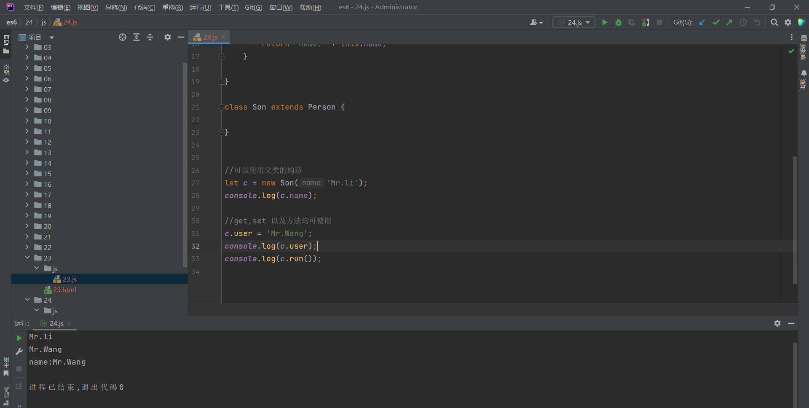Open Git(G) menu
809x408 pixels.
pos(253,7)
